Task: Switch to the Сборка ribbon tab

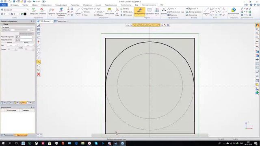Action: (x=35, y=5)
